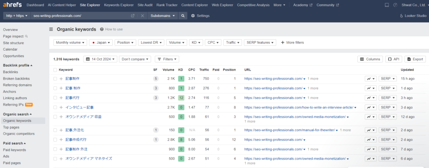Image resolution: width=429 pixels, height=168 pixels.
Task: Open the 記事作成代行 keyword link
Action: point(76,140)
